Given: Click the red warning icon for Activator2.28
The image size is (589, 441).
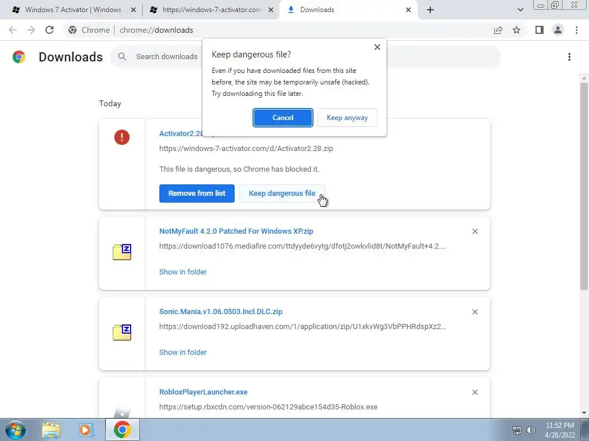Looking at the screenshot, I should coord(122,137).
